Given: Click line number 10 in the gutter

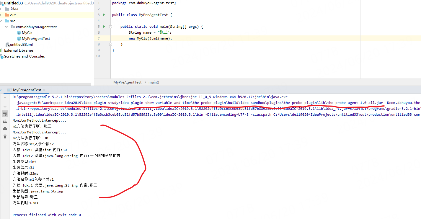Looking at the screenshot, I should pos(98,56).
